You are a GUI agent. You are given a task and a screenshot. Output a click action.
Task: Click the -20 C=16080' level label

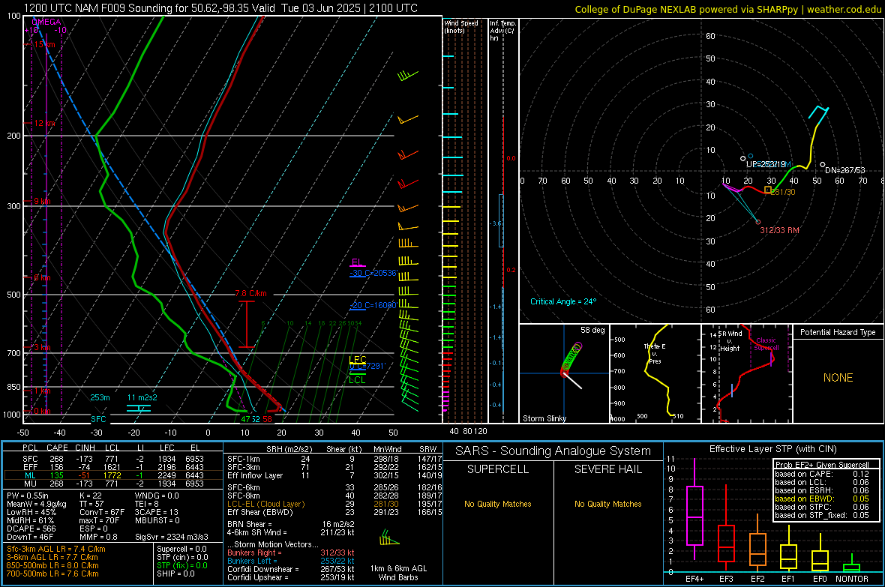(373, 305)
